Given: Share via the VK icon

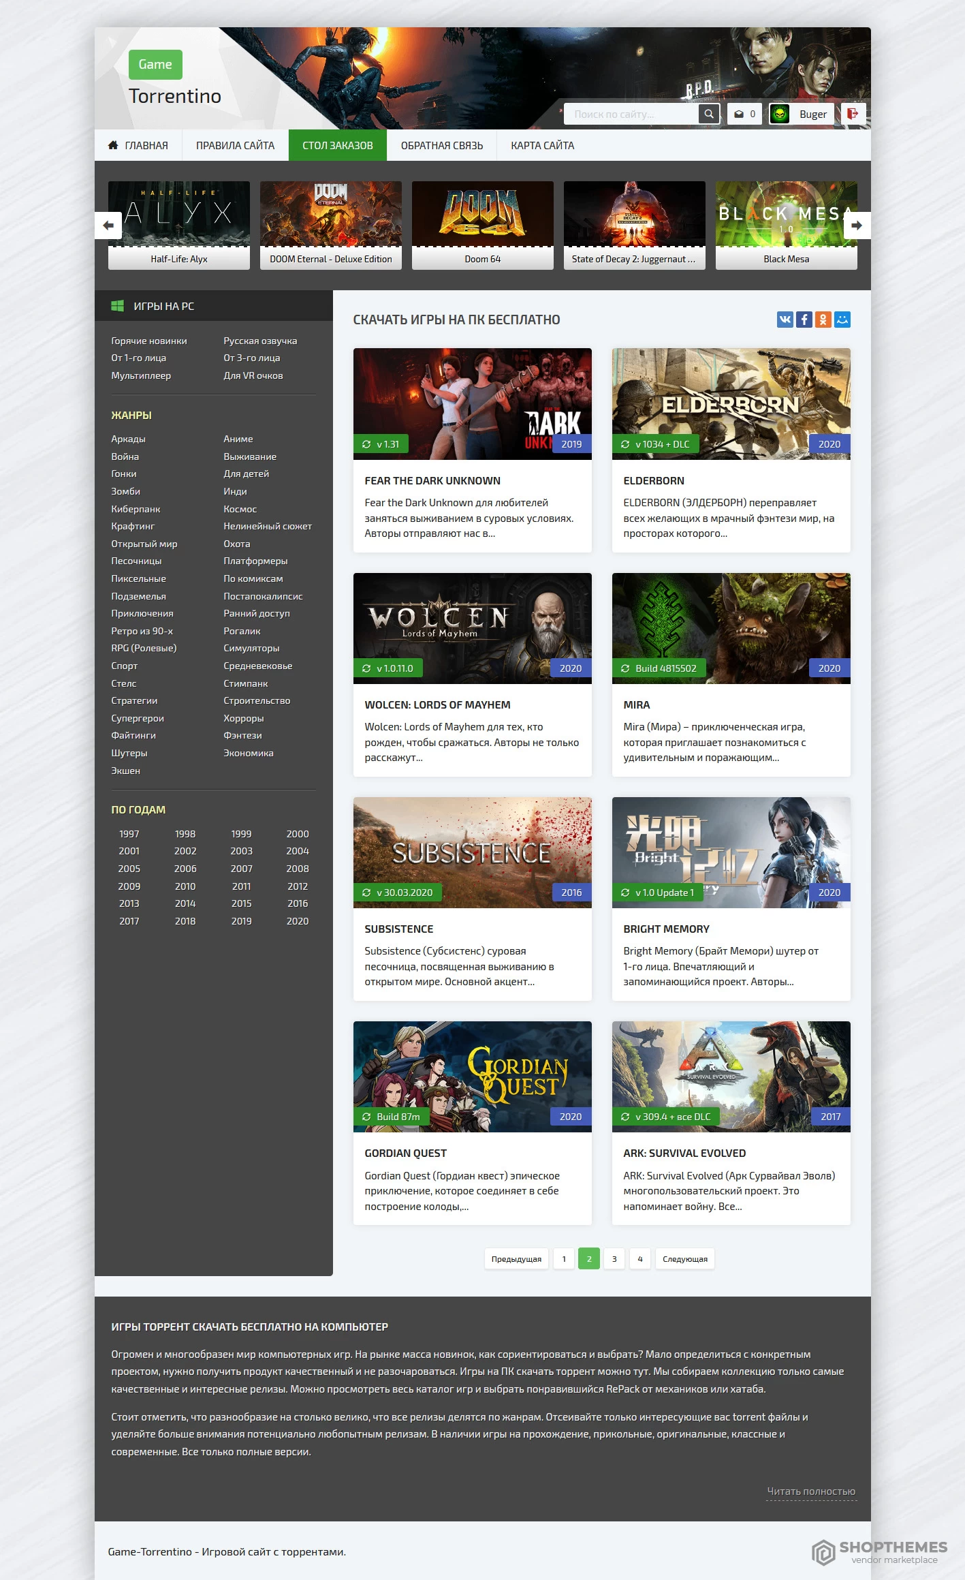Looking at the screenshot, I should [x=785, y=320].
